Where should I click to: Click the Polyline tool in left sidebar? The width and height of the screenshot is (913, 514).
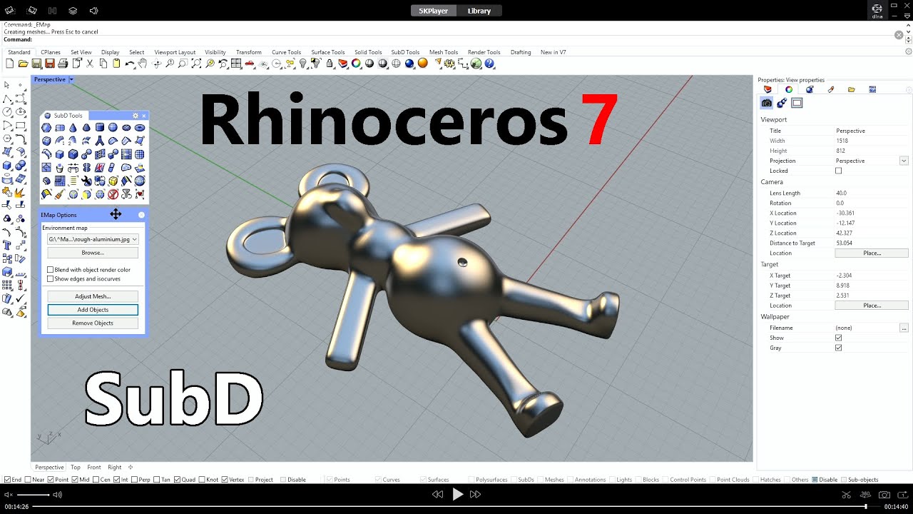tap(7, 99)
